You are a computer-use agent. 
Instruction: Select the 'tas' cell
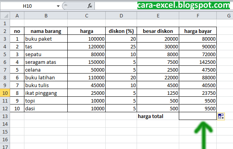[46, 46]
